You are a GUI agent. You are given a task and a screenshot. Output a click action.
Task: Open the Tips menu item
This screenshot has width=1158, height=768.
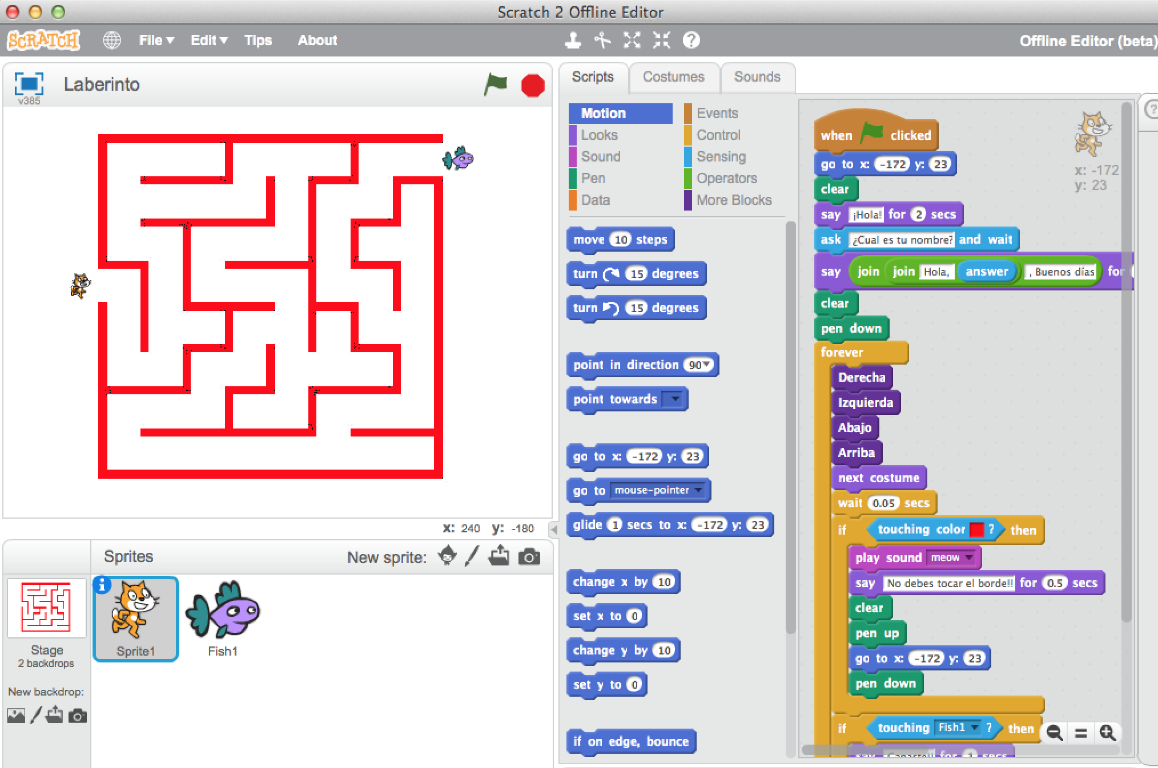pos(258,40)
